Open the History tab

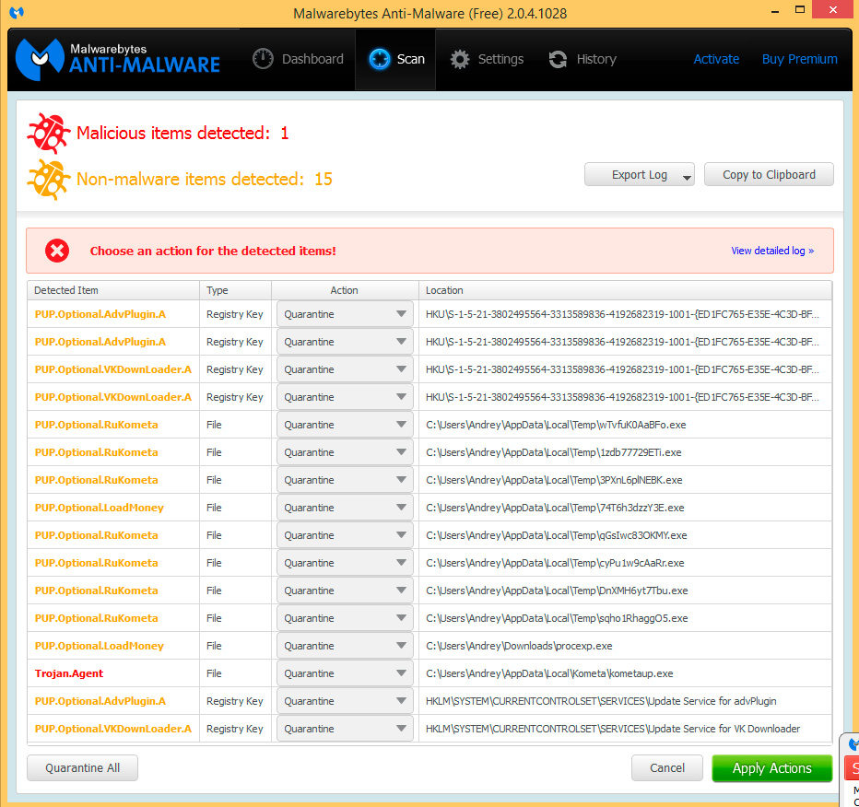click(x=582, y=59)
